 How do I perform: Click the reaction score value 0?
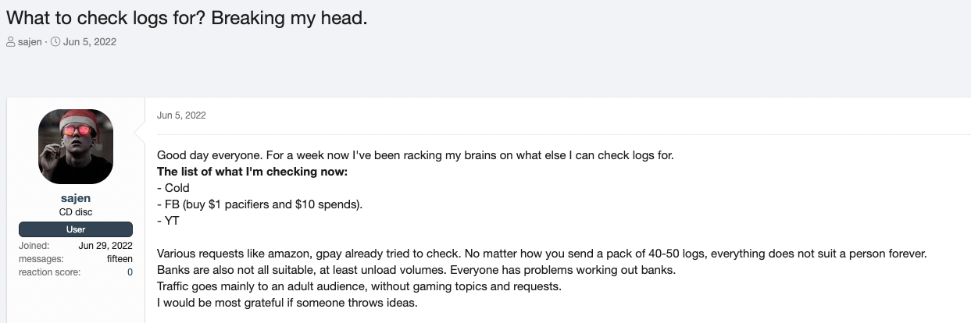(x=130, y=272)
